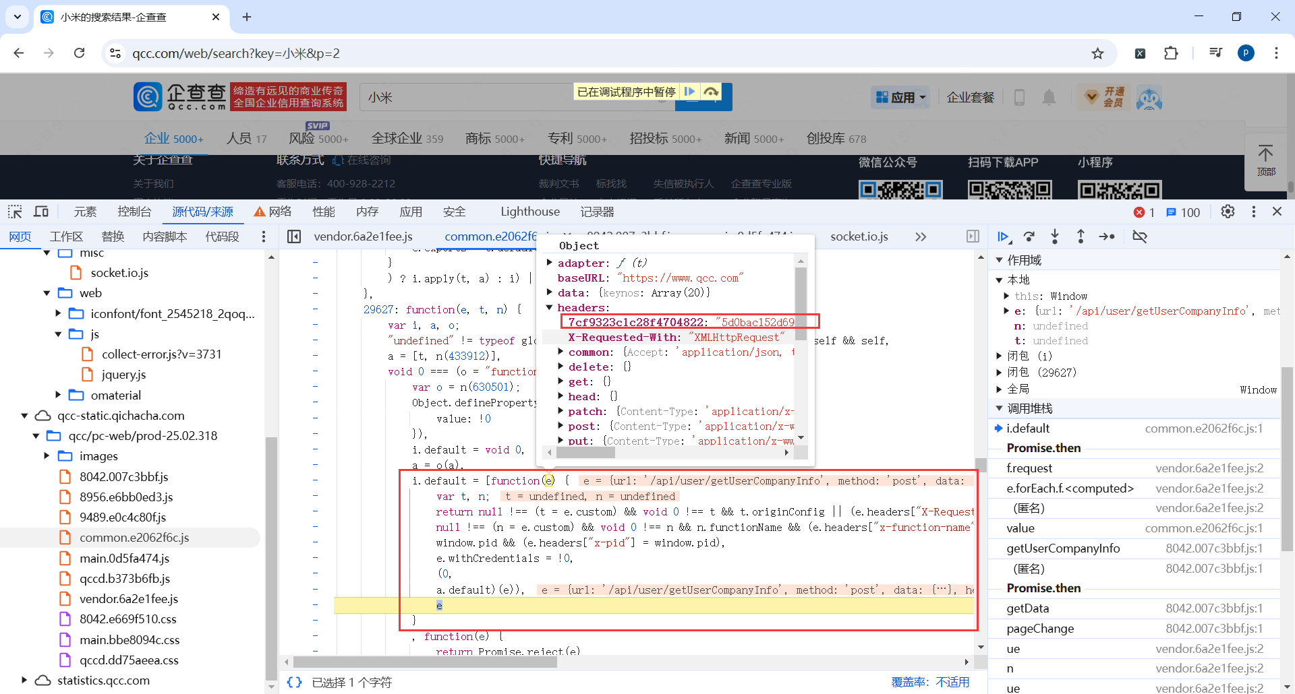The width and height of the screenshot is (1295, 694).
Task: Switch to socket.io.js file tab
Action: 859,236
